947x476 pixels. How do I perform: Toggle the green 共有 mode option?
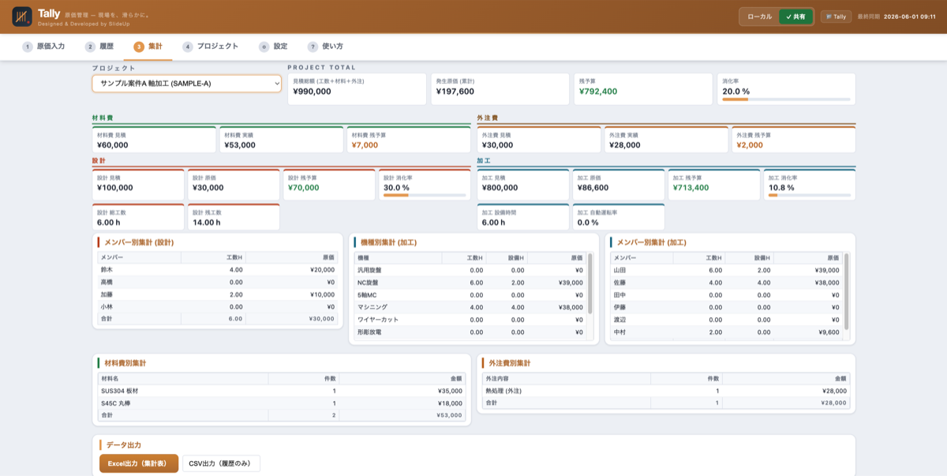tap(795, 17)
